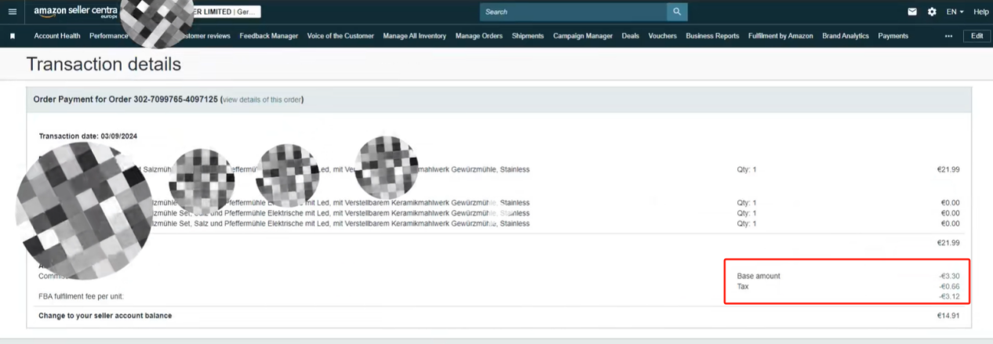Open the three-dots more menu
The image size is (993, 344).
tap(948, 36)
